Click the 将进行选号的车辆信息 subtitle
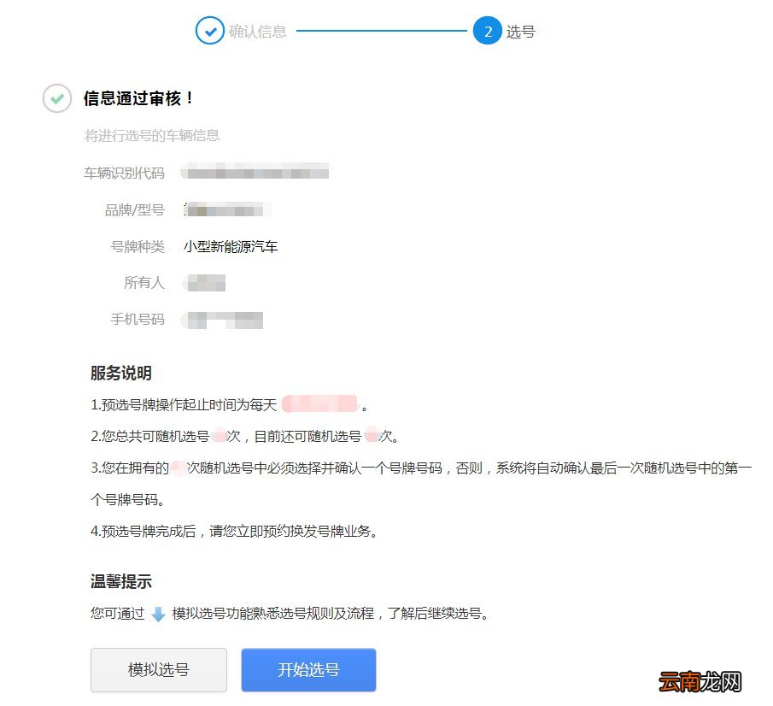Viewport: 773px width, 706px height. 152,135
